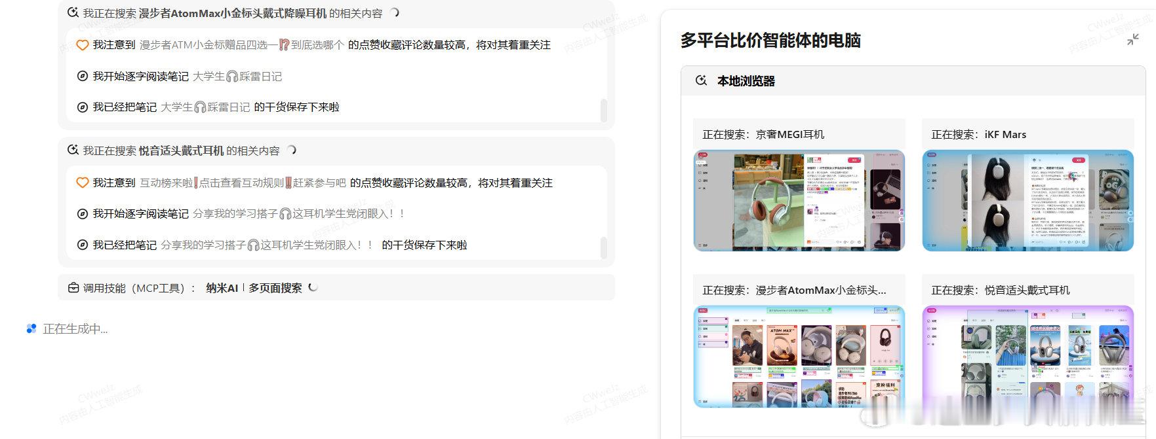Viewport: 1156px width, 439px height.
Task: Click 纳米AI skill name in MCP工具 row
Action: [x=222, y=288]
